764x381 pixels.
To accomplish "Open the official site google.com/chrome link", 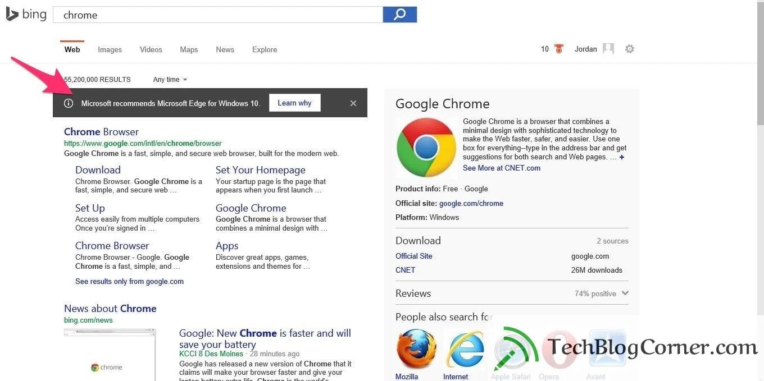I will (x=471, y=203).
